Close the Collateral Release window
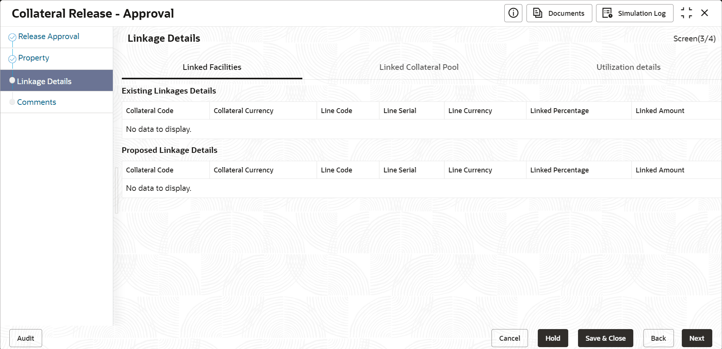The image size is (722, 349). (x=705, y=13)
